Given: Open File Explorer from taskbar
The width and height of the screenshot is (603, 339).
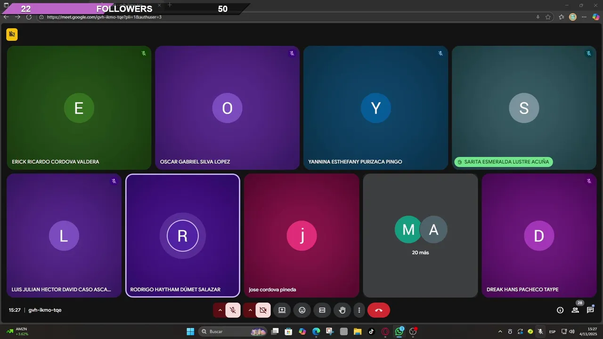Looking at the screenshot, I should [358, 331].
